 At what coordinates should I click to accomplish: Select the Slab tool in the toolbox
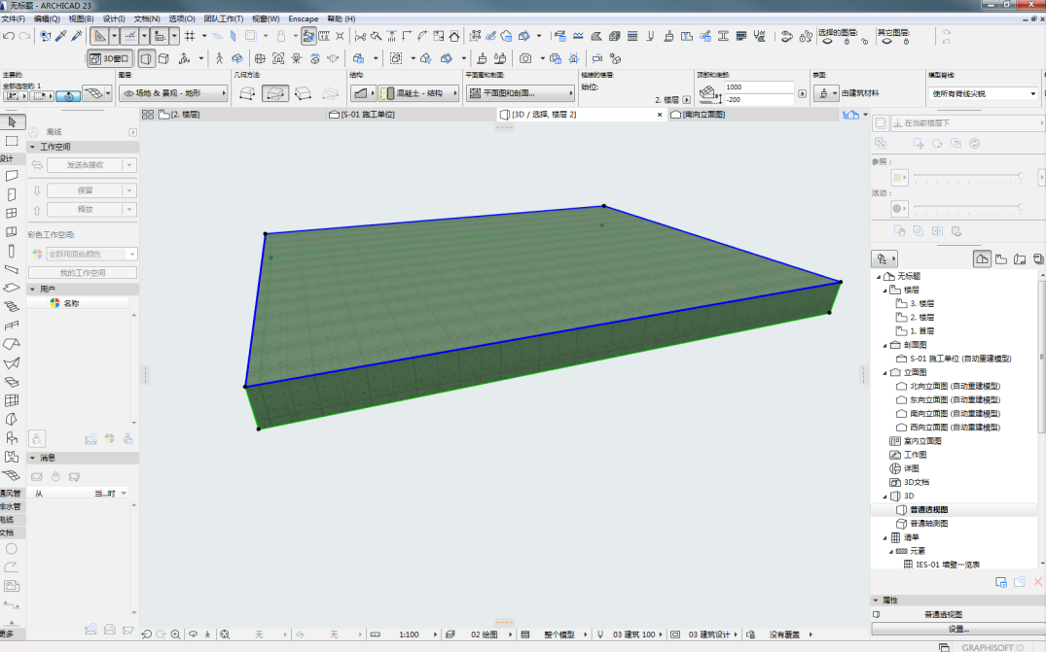click(12, 288)
